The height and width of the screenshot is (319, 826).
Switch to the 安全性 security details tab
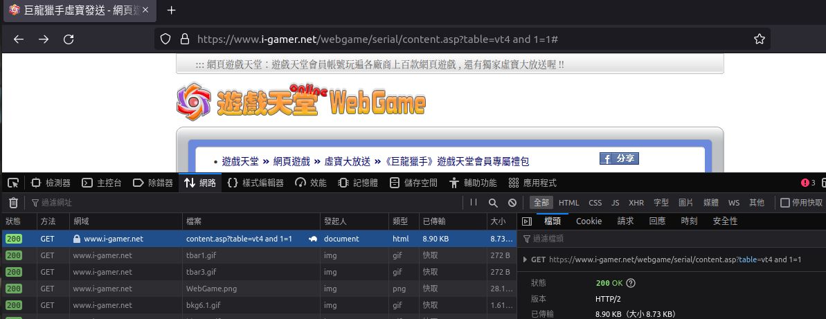point(725,221)
